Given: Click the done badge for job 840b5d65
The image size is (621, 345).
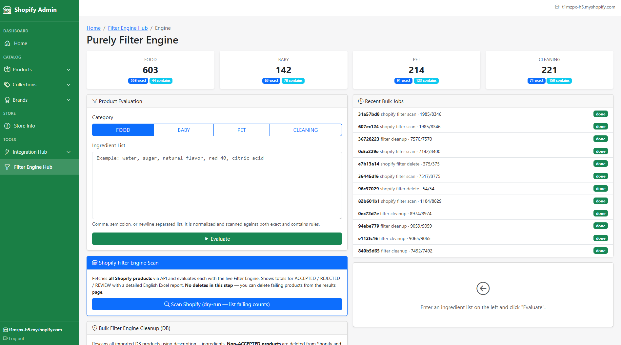Looking at the screenshot, I should (x=601, y=251).
